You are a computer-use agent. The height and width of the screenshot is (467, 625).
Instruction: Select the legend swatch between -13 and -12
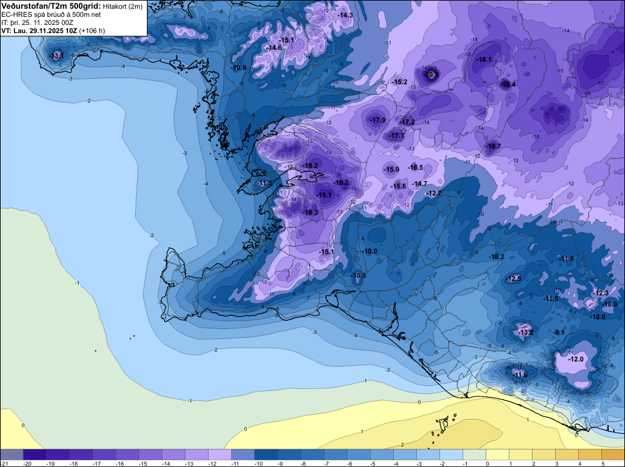(x=196, y=455)
